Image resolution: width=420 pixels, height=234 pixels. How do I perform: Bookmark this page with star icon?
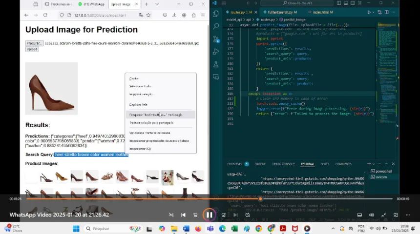click(x=148, y=15)
